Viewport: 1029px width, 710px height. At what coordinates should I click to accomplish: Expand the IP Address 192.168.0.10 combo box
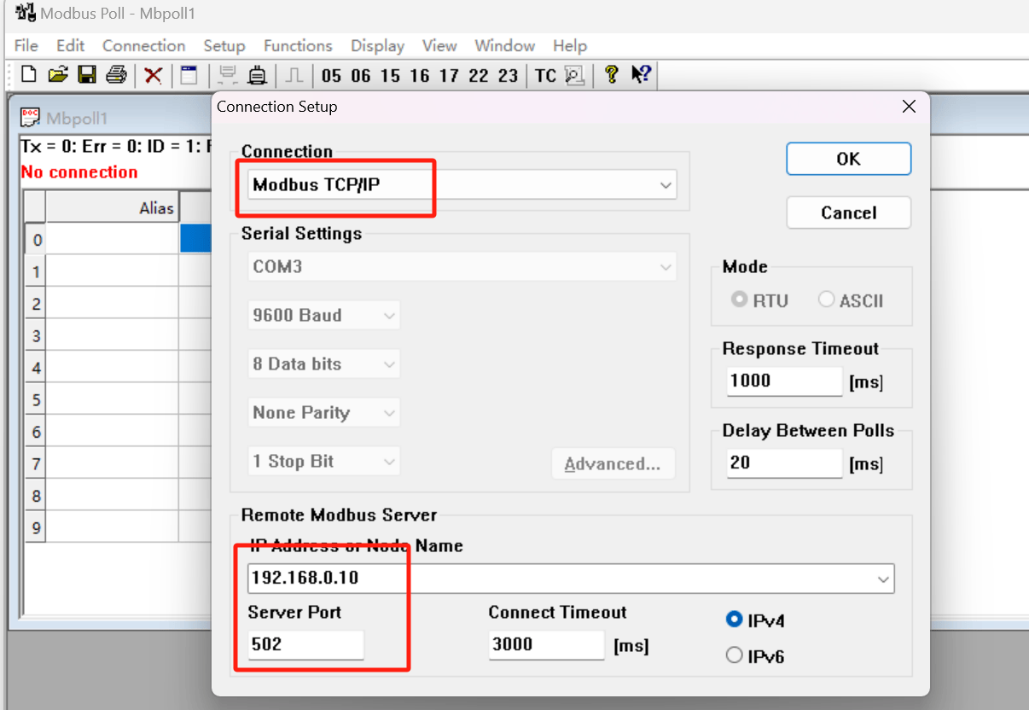(883, 579)
